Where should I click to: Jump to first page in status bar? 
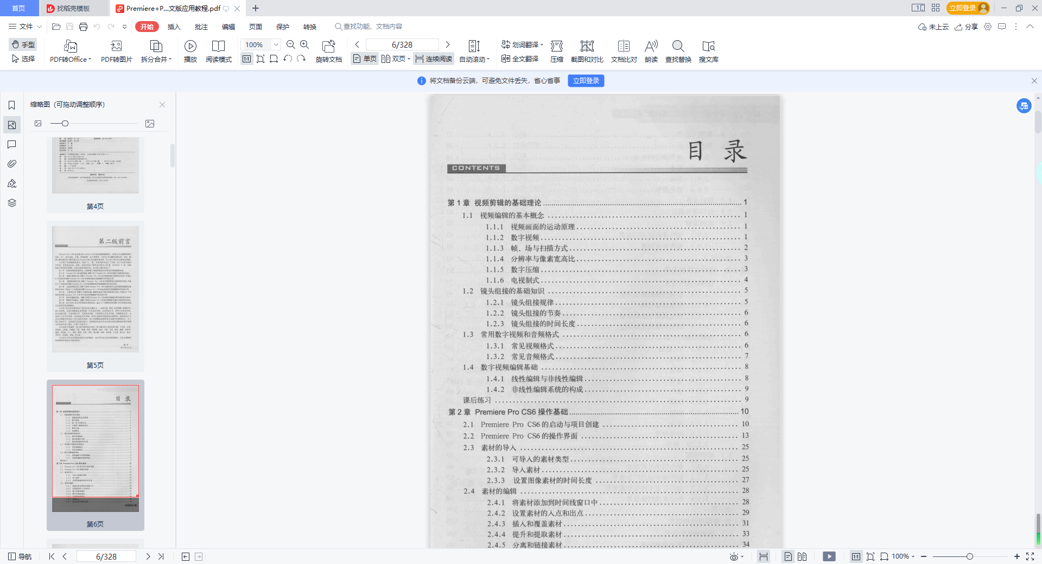pos(52,556)
